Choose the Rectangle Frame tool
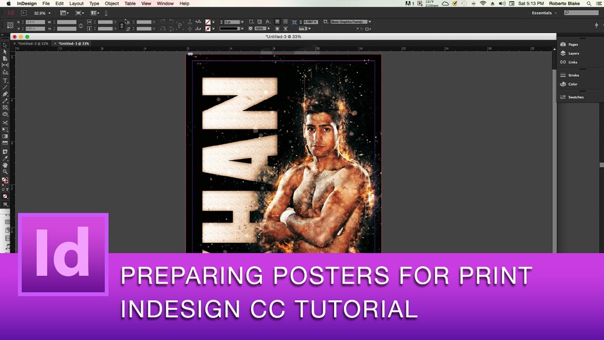Viewport: 604px width, 340px height. pyautogui.click(x=6, y=108)
